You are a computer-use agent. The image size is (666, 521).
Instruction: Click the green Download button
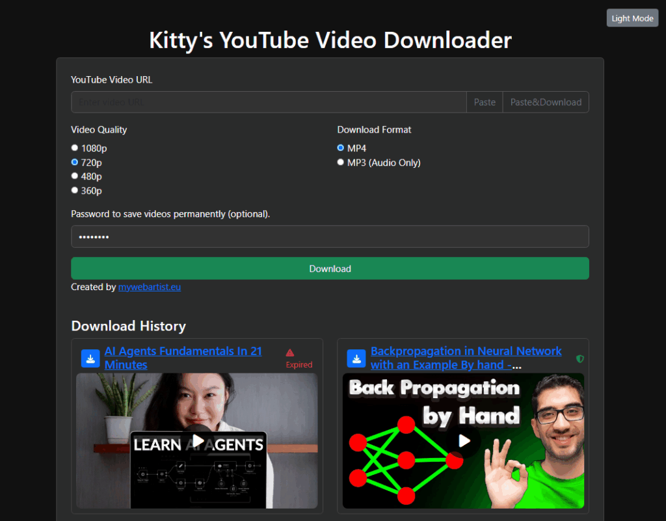click(330, 269)
